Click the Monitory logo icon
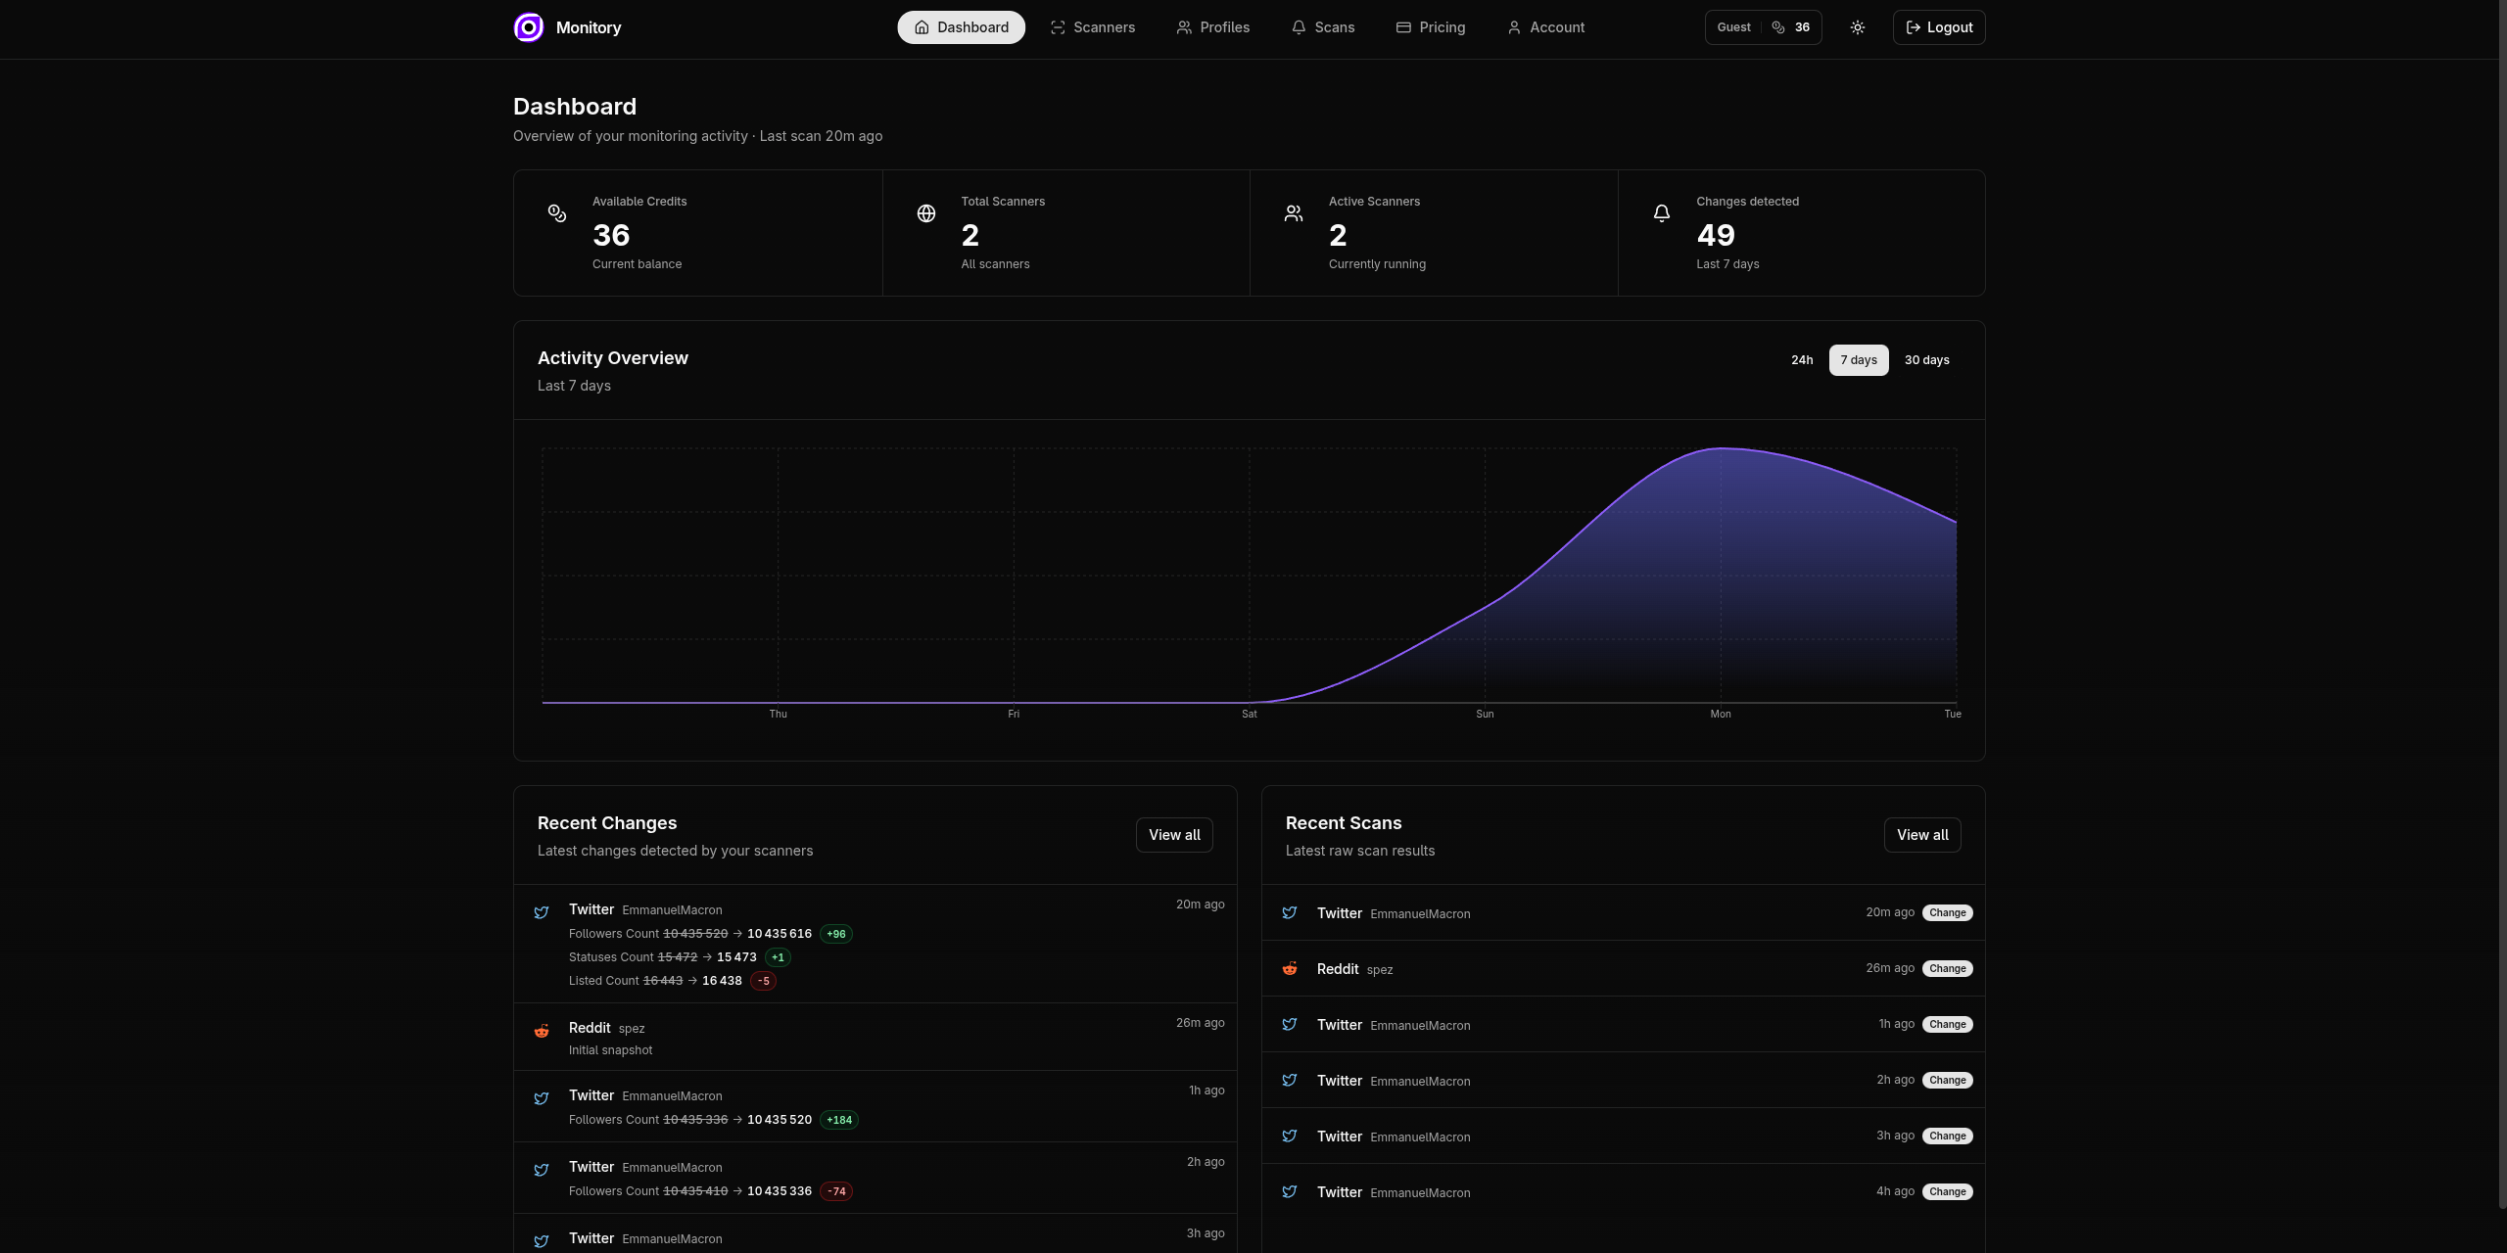Image resolution: width=2507 pixels, height=1253 pixels. (529, 27)
